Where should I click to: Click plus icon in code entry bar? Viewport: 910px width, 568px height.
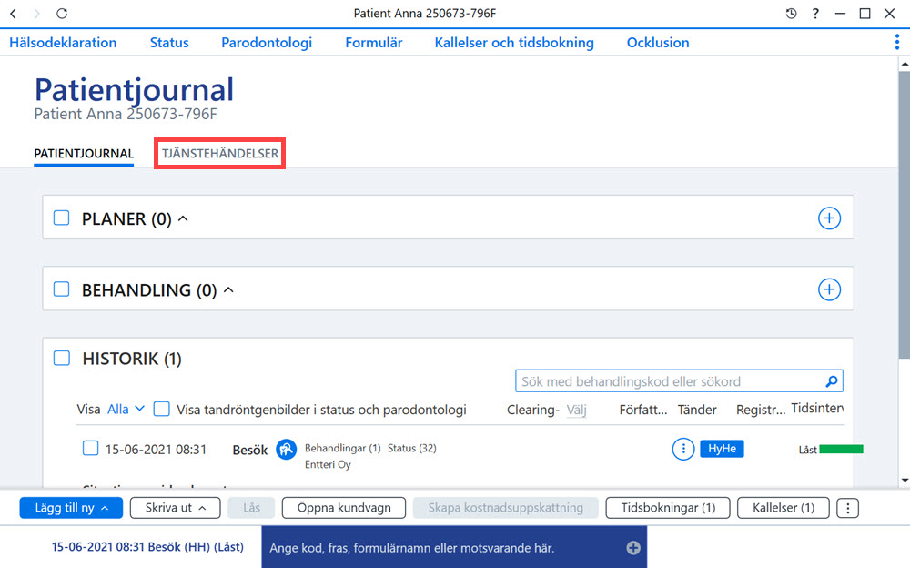[633, 548]
